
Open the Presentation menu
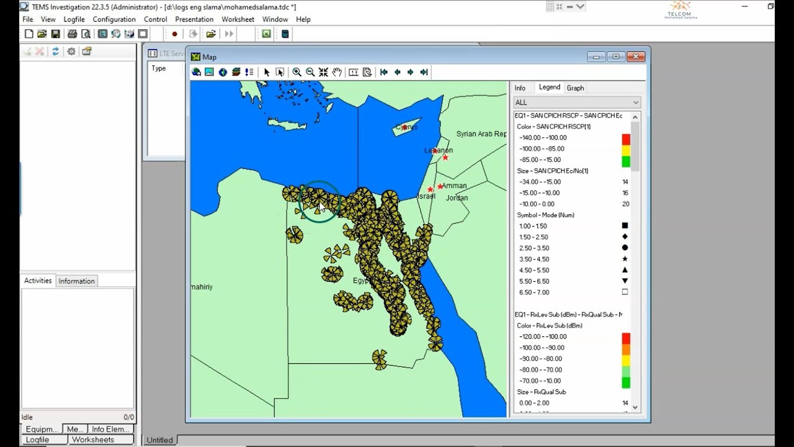pos(194,19)
